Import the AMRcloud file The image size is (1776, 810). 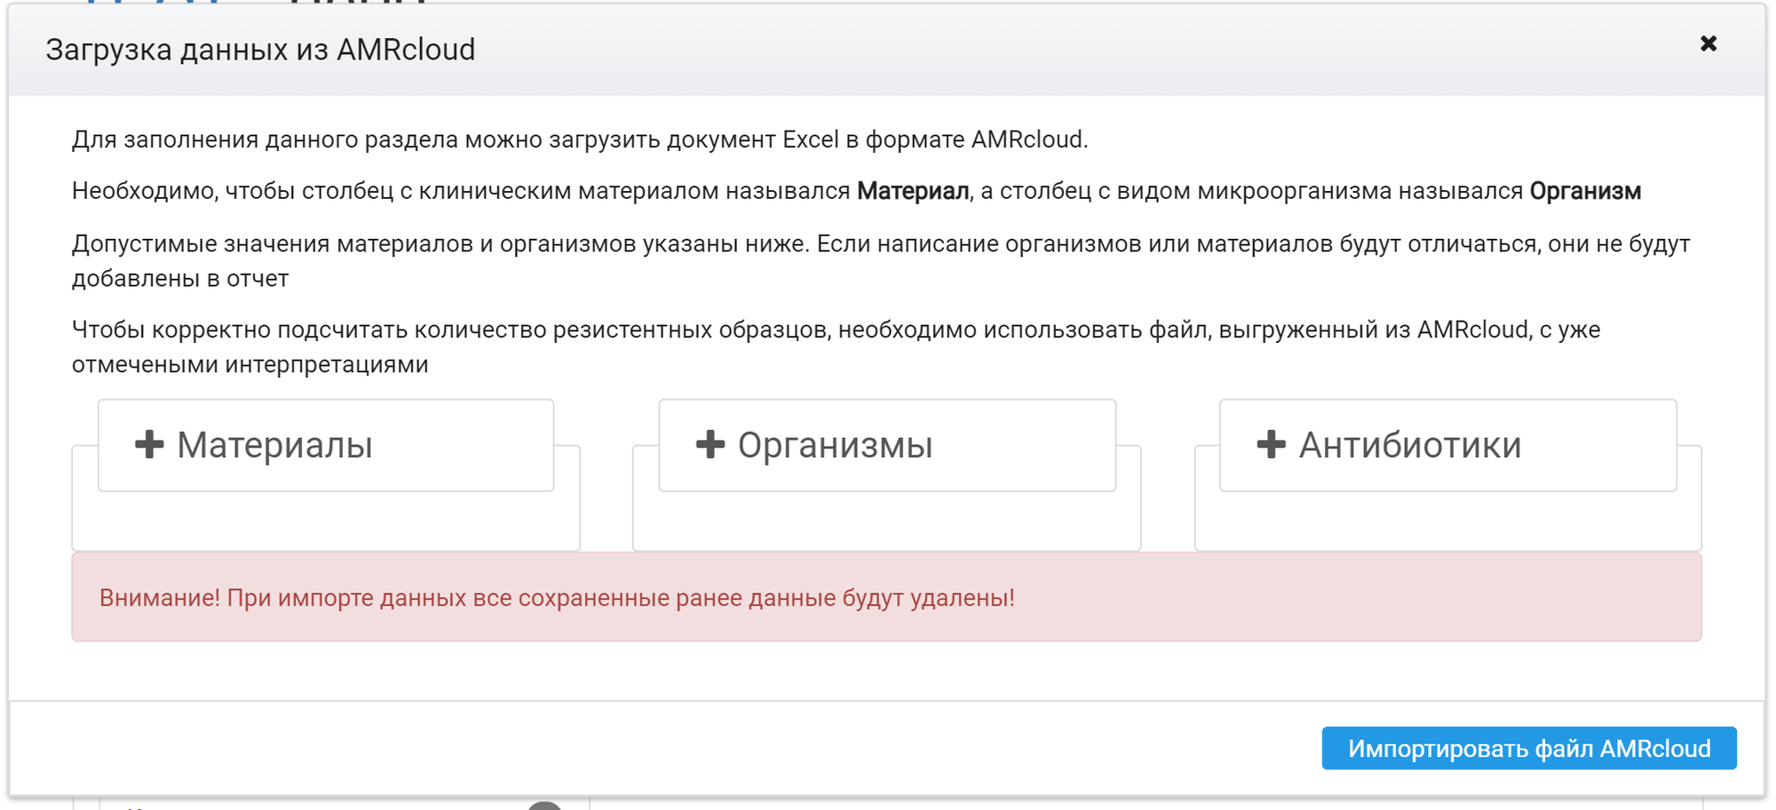point(1528,748)
